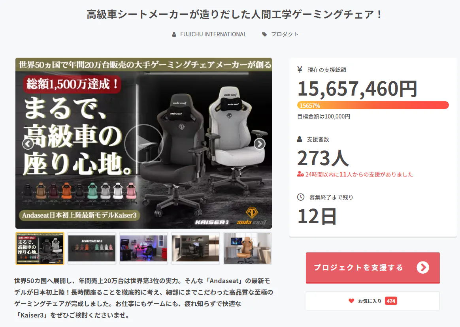The image size is (460, 327).
Task: Open the プロダクト category link
Action: [x=285, y=34]
